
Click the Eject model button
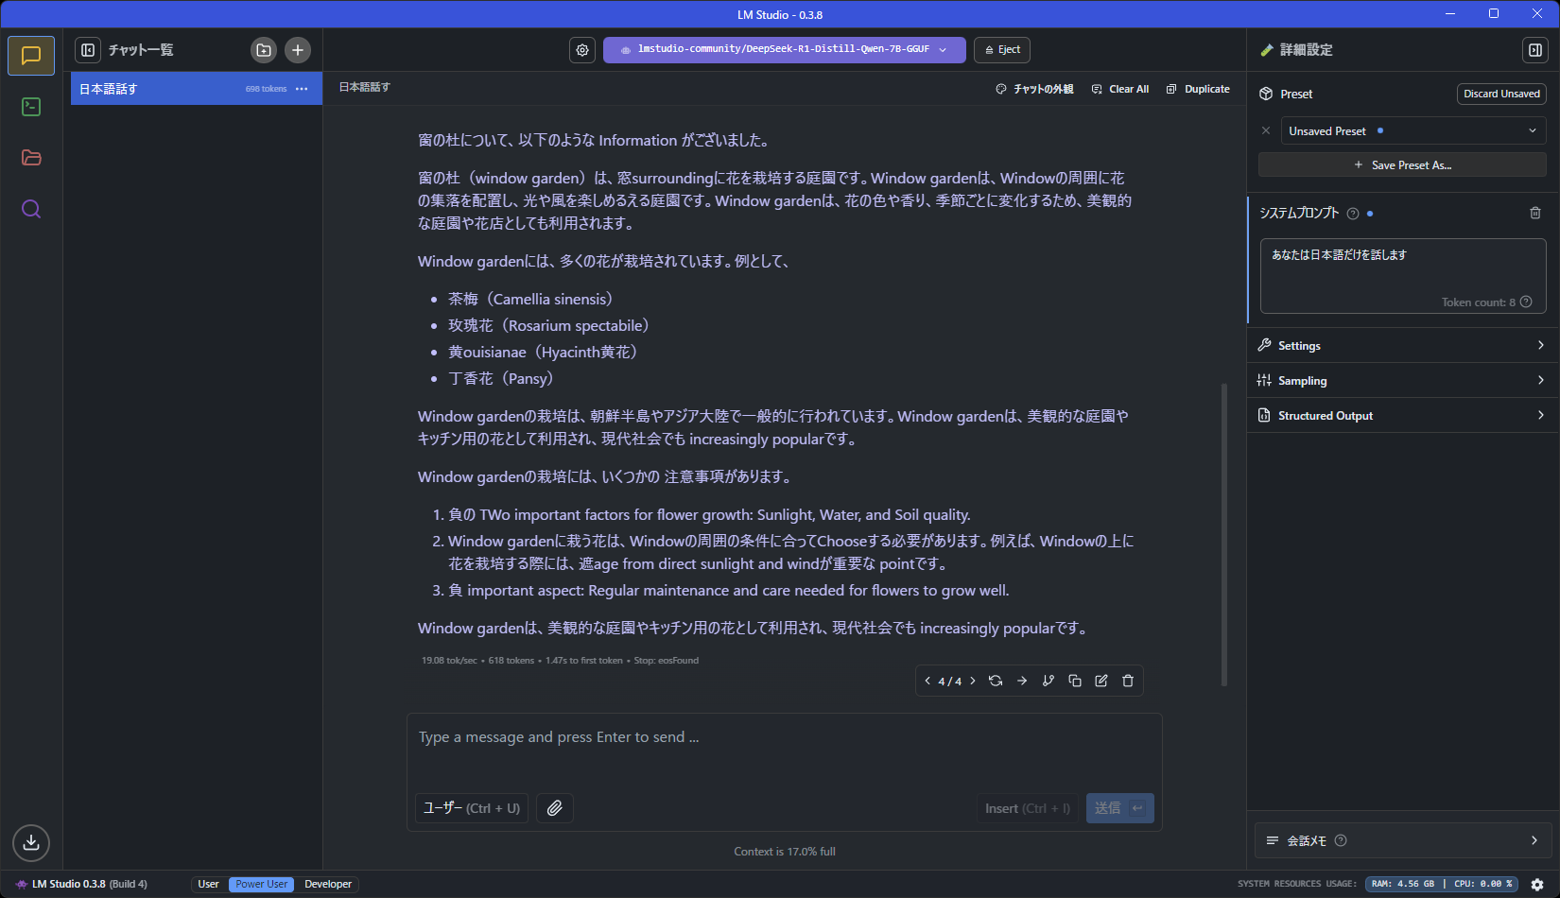point(1001,49)
